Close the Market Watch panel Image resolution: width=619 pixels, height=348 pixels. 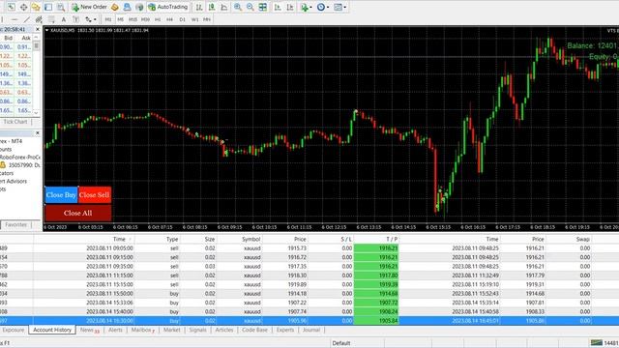(38, 29)
